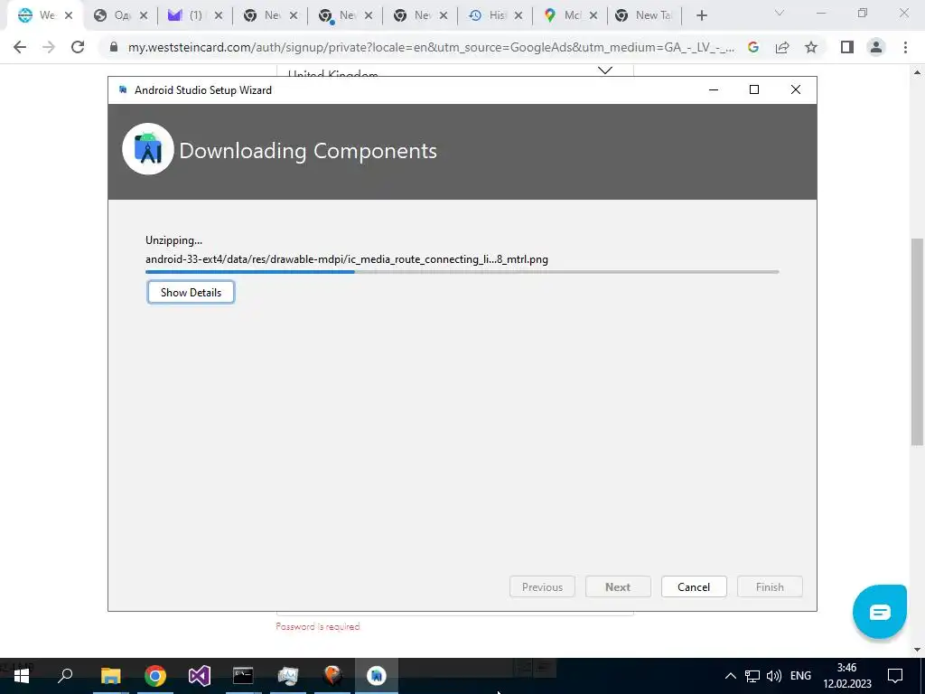This screenshot has width=925, height=694.
Task: Click the site lock icon in address bar
Action: (x=114, y=47)
